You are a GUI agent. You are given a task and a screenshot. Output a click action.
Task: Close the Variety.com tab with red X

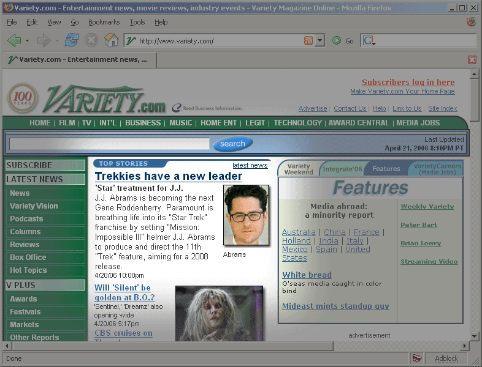click(x=472, y=60)
